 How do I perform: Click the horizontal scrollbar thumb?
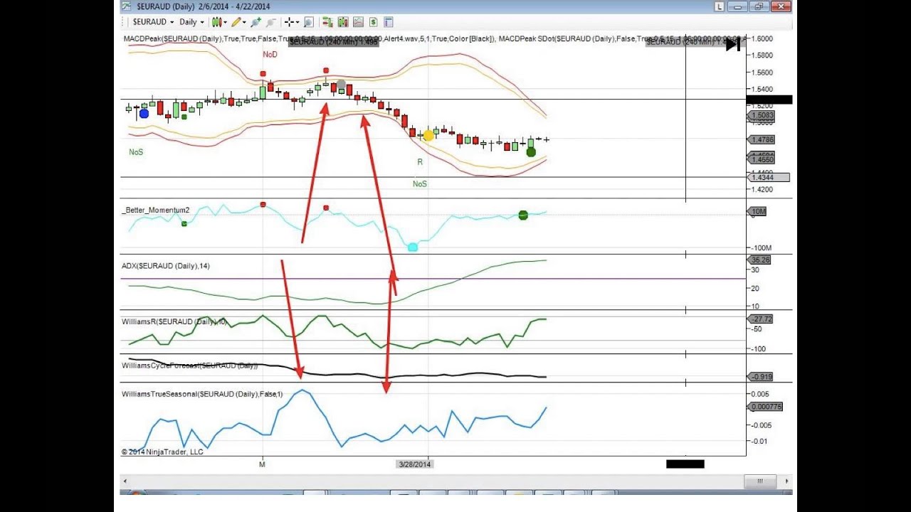coord(759,481)
